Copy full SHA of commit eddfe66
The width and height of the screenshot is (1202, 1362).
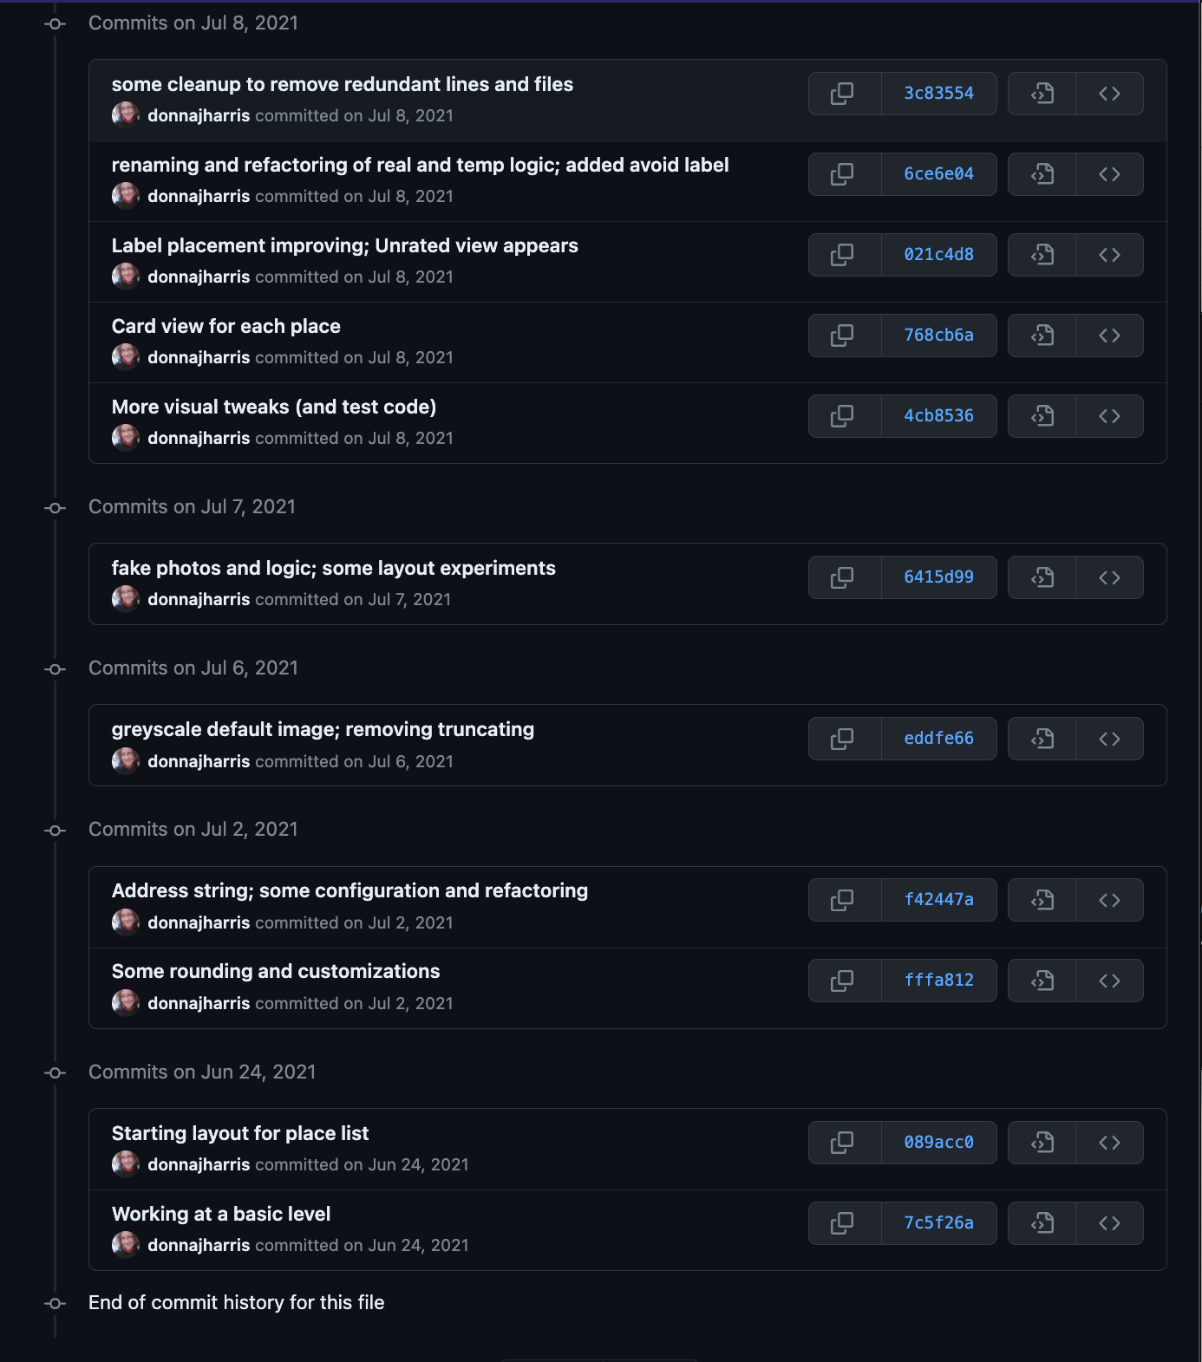point(844,738)
